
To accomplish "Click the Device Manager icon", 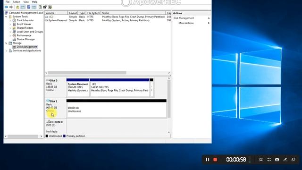I will 14,39.
